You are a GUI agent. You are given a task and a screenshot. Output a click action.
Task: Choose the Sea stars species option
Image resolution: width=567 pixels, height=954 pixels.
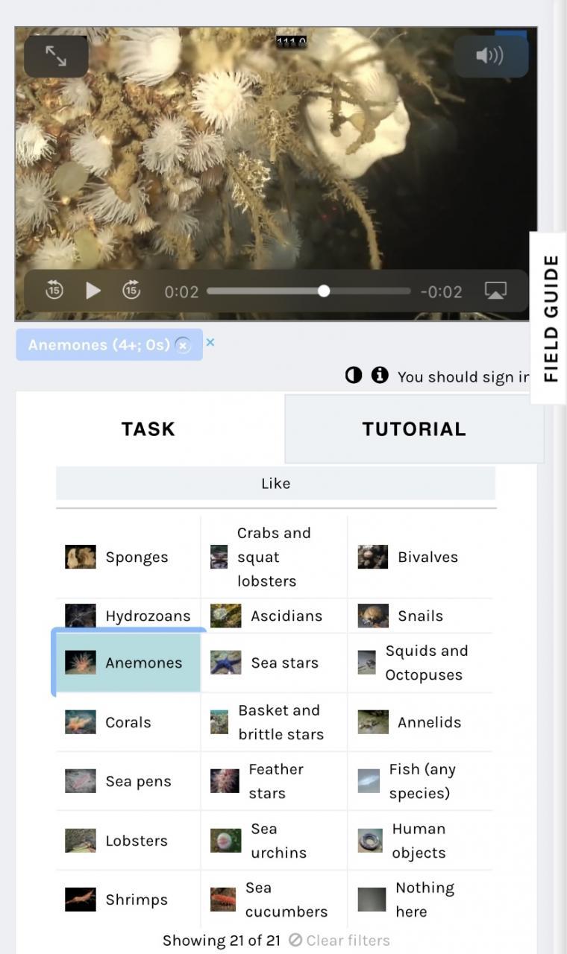pyautogui.click(x=274, y=663)
